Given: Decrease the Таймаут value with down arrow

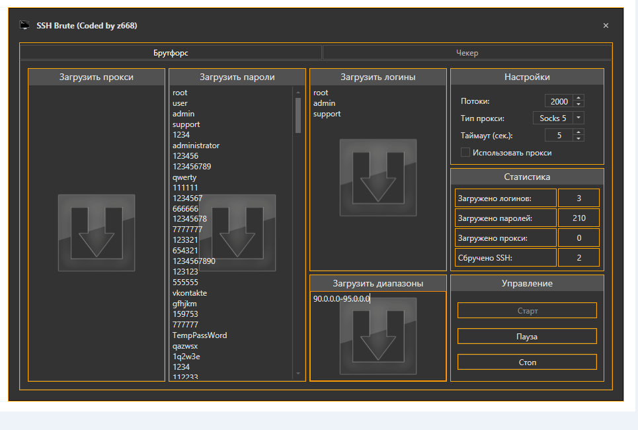Looking at the screenshot, I should 579,138.
